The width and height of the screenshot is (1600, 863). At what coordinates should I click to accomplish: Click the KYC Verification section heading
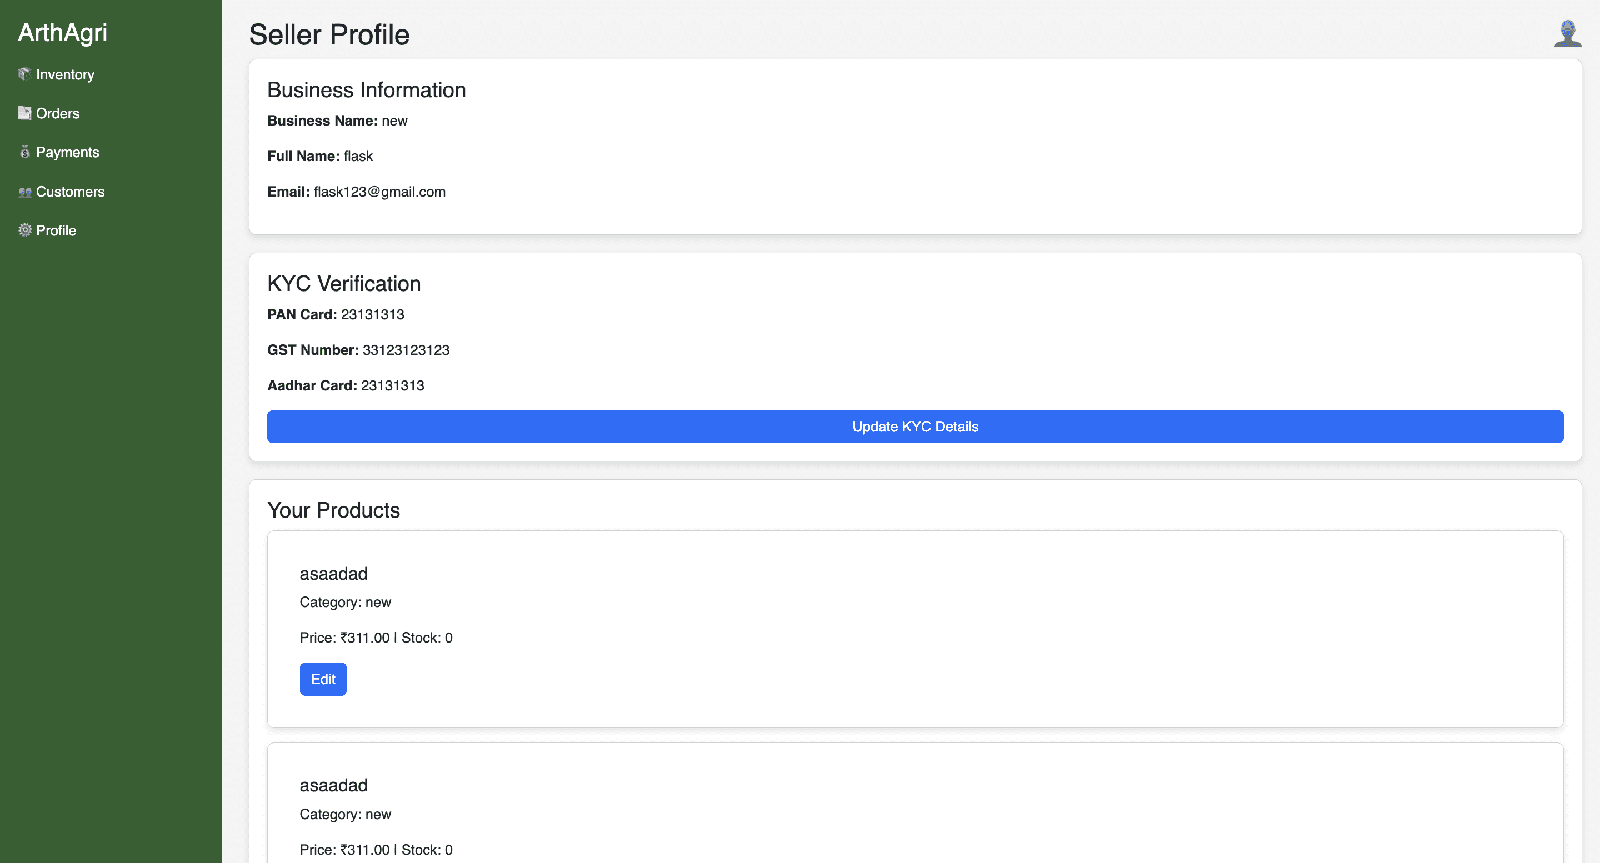coord(343,284)
